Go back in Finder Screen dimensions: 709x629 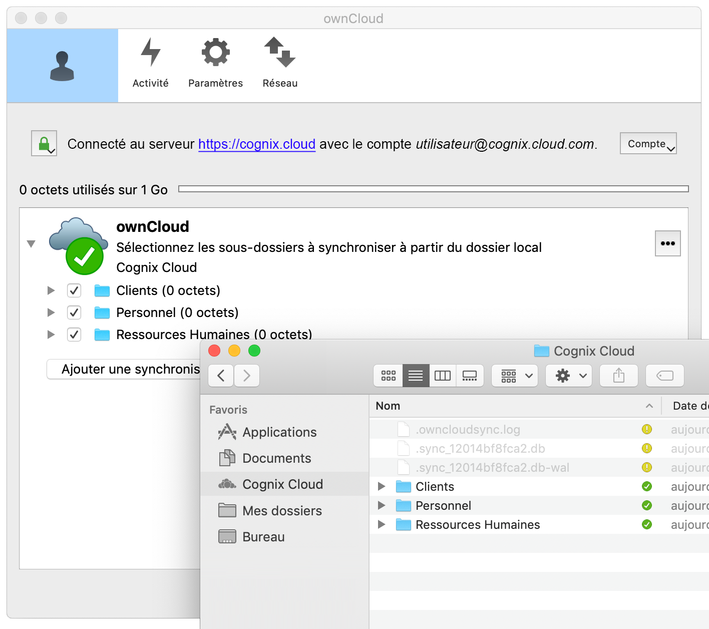point(221,376)
